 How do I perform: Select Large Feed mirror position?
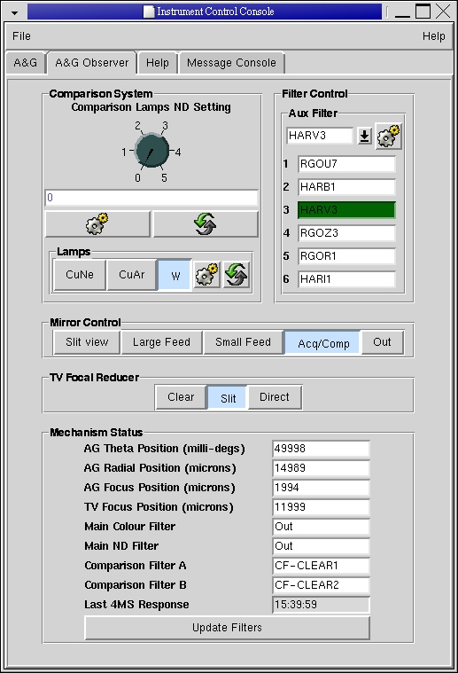point(161,342)
